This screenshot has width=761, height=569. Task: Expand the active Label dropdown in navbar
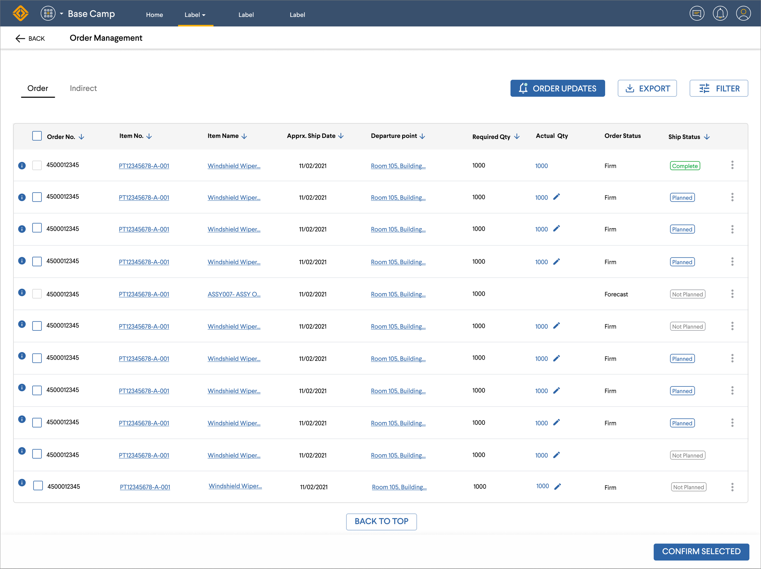[x=195, y=15]
